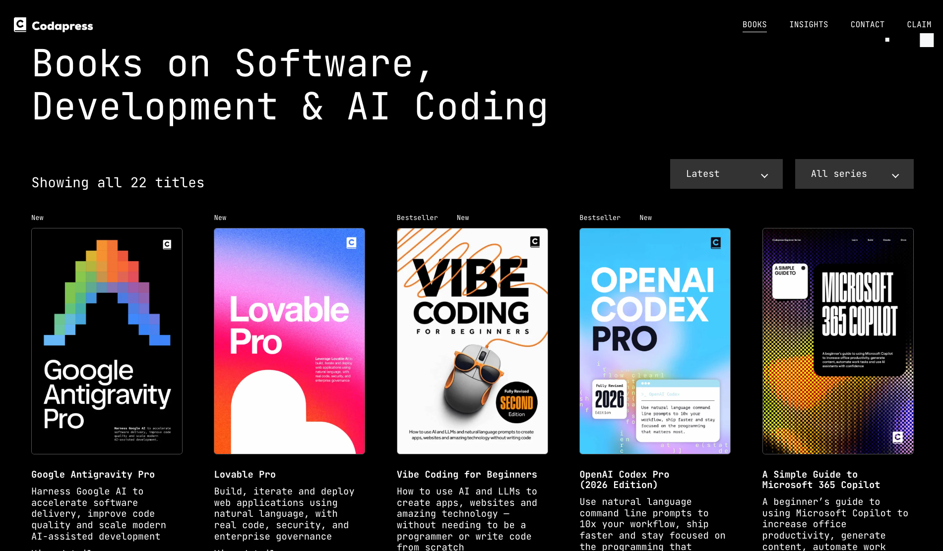Click the Google Antigravity Pro title link
943x551 pixels.
coord(93,474)
